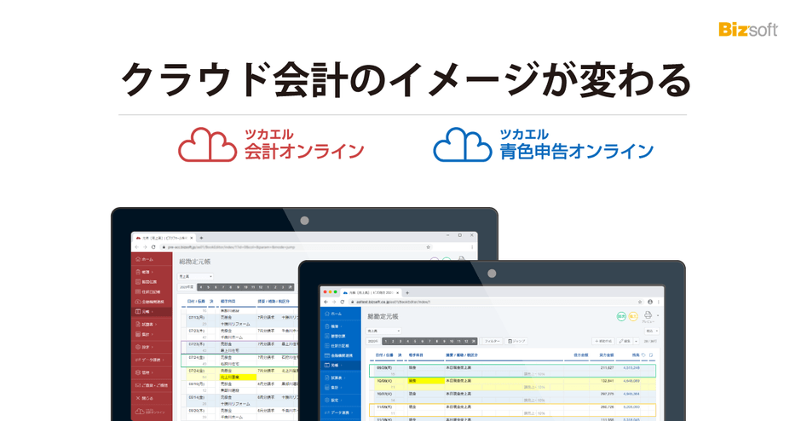This screenshot has height=421, width=801.
Task: Go to ホーム in the blue sidebar
Action: click(x=340, y=314)
